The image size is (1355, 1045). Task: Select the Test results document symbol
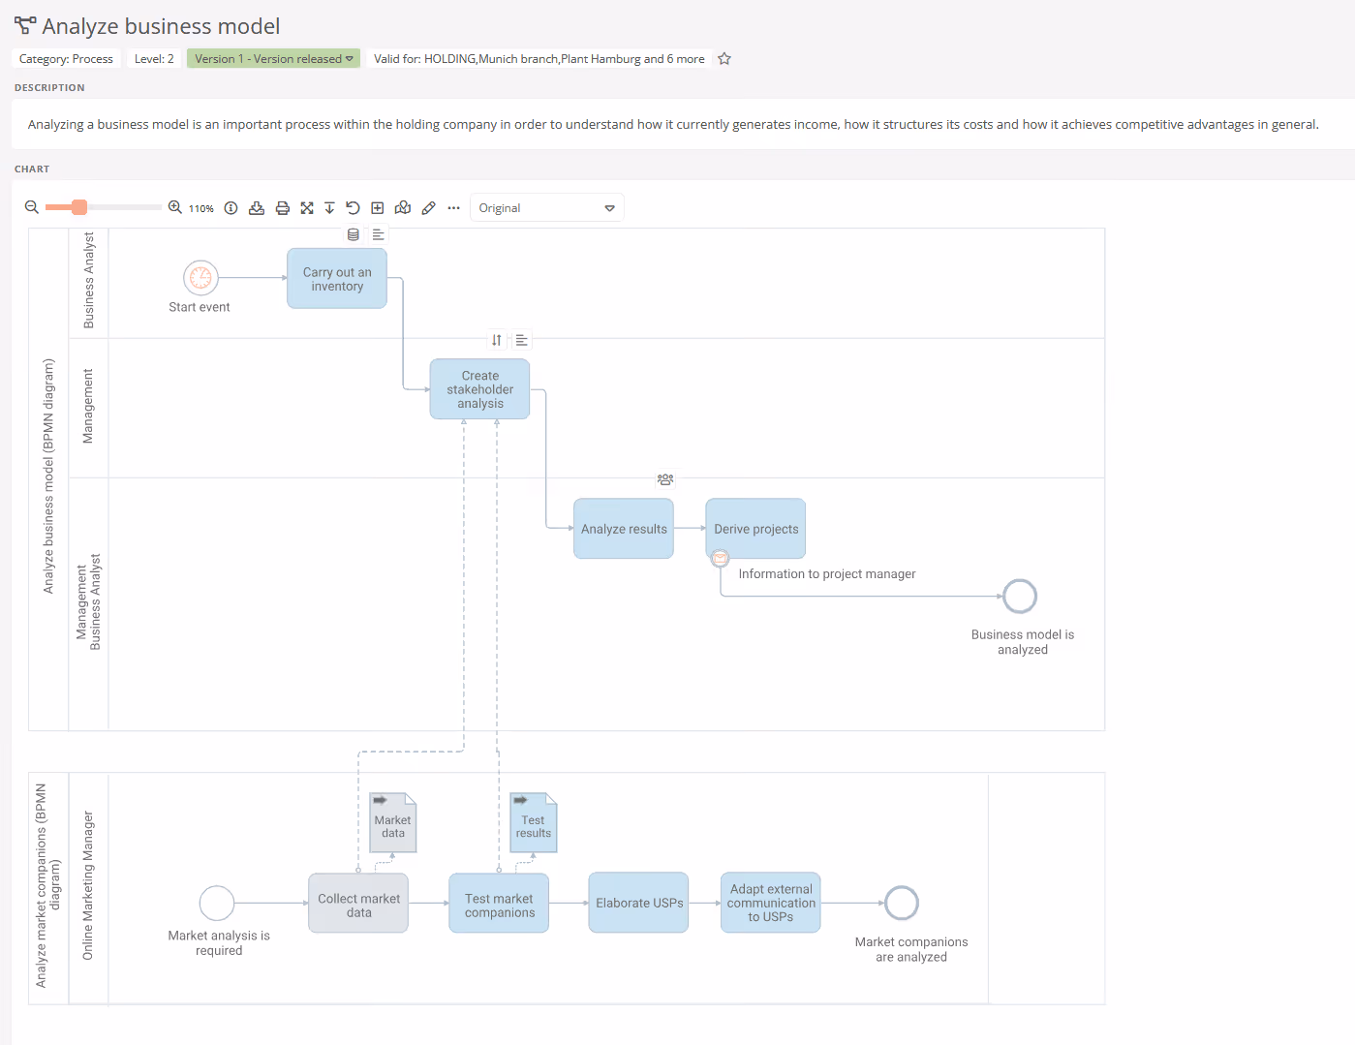tap(534, 823)
